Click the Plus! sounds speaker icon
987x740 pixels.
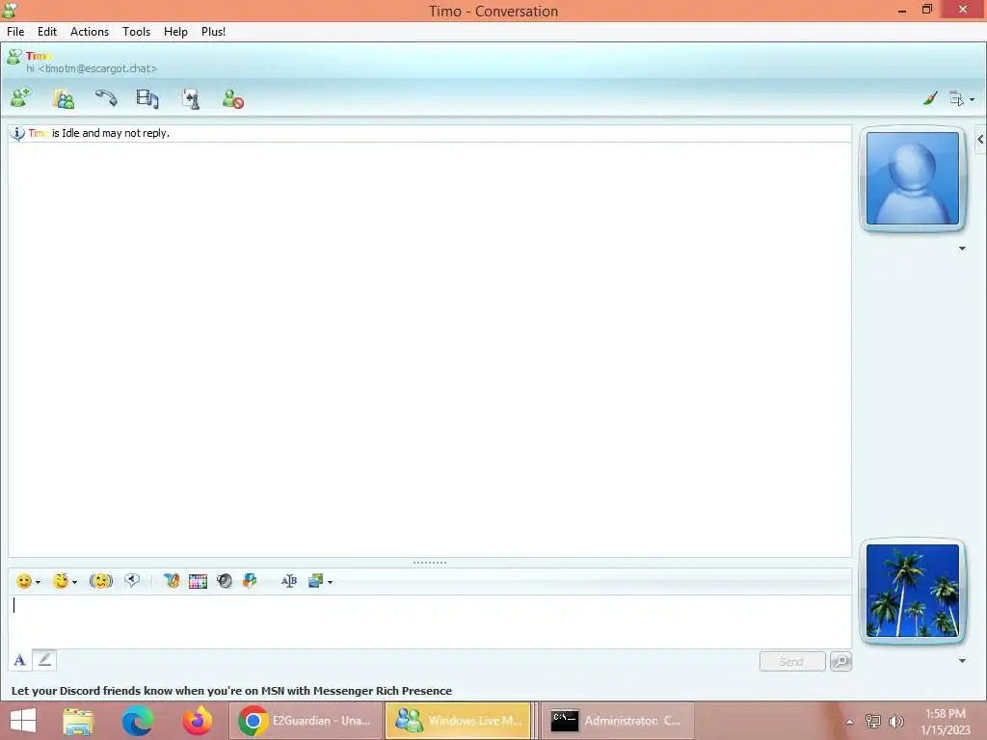224,581
